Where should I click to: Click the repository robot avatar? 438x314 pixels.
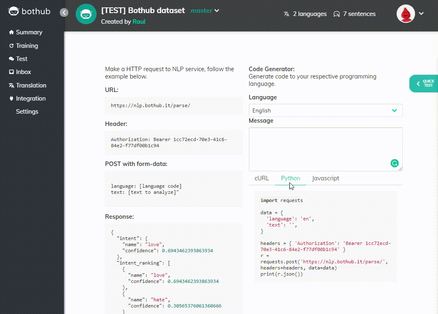pos(86,14)
